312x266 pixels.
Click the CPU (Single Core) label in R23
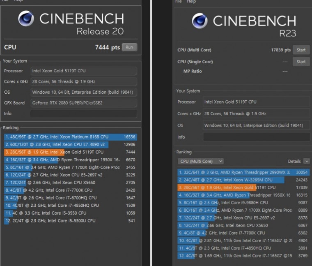pyautogui.click(x=195, y=62)
